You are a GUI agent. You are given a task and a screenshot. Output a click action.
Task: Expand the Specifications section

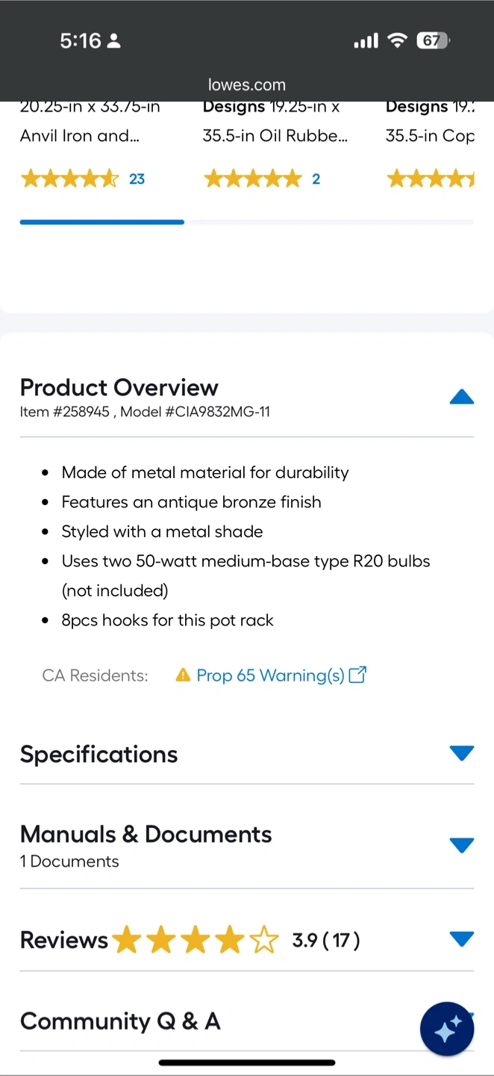461,753
